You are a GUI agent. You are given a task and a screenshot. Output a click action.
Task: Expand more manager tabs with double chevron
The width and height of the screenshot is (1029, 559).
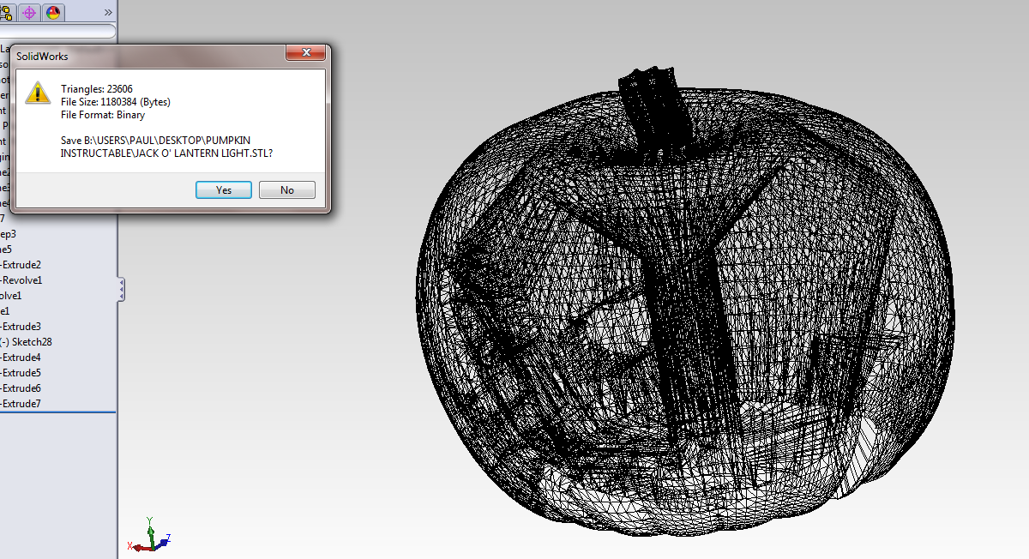coord(108,12)
